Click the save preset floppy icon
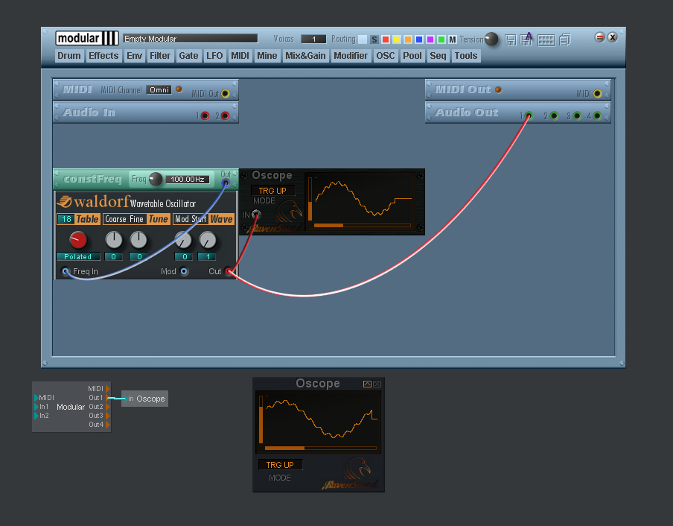The width and height of the screenshot is (673, 526). 510,40
